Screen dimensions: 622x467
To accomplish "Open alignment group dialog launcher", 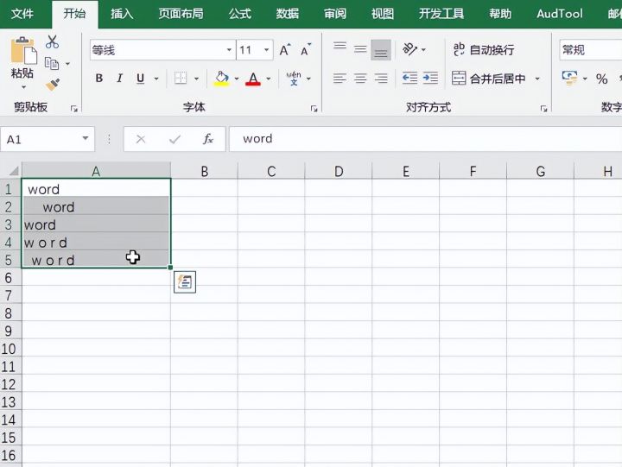I will (544, 109).
